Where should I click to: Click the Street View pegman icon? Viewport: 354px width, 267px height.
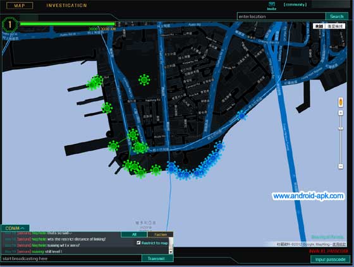click(341, 102)
